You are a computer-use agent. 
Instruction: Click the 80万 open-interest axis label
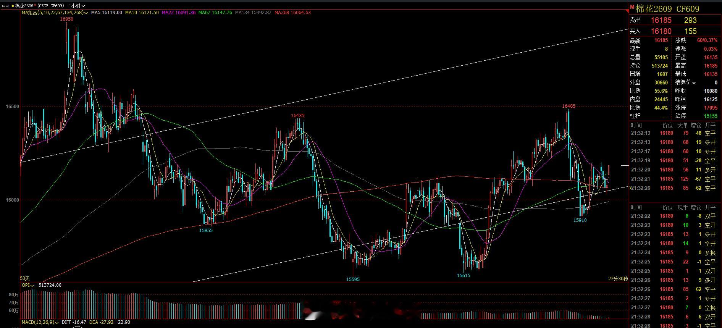[14, 295]
